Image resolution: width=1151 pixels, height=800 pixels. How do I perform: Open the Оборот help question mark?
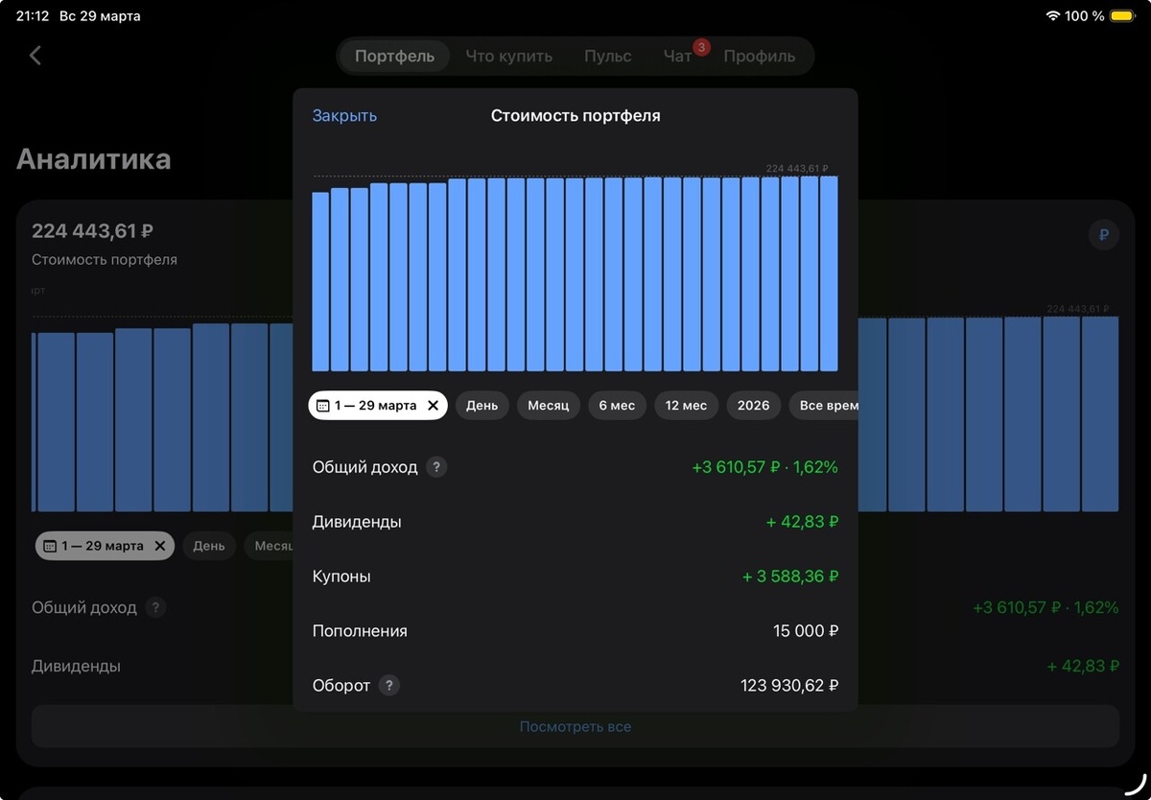point(389,686)
